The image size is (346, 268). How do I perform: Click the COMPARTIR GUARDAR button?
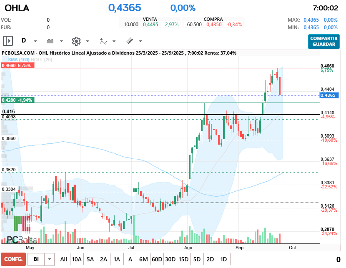pos(324,41)
